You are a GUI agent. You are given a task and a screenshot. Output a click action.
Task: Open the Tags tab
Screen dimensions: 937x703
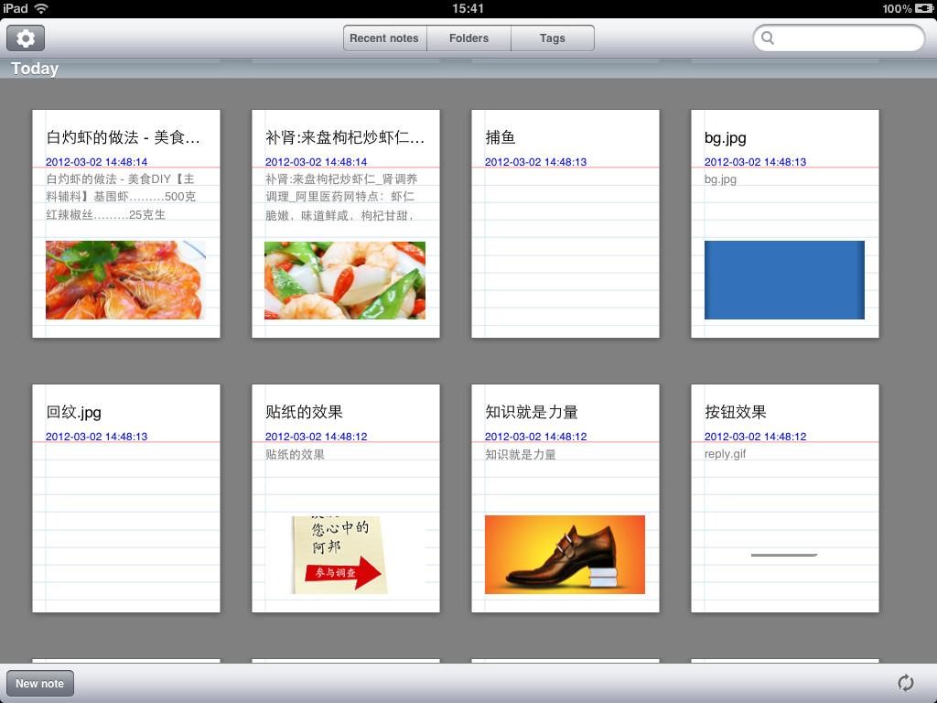pyautogui.click(x=552, y=38)
